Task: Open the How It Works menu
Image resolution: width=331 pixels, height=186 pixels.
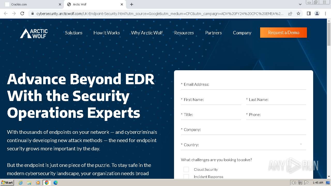Action: (107, 33)
